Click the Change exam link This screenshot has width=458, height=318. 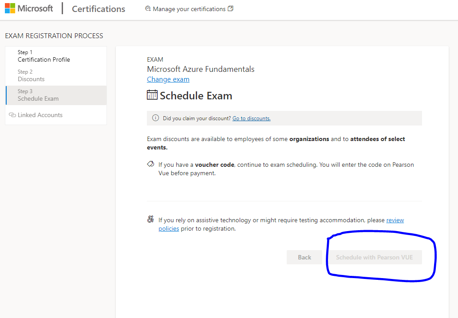click(168, 79)
